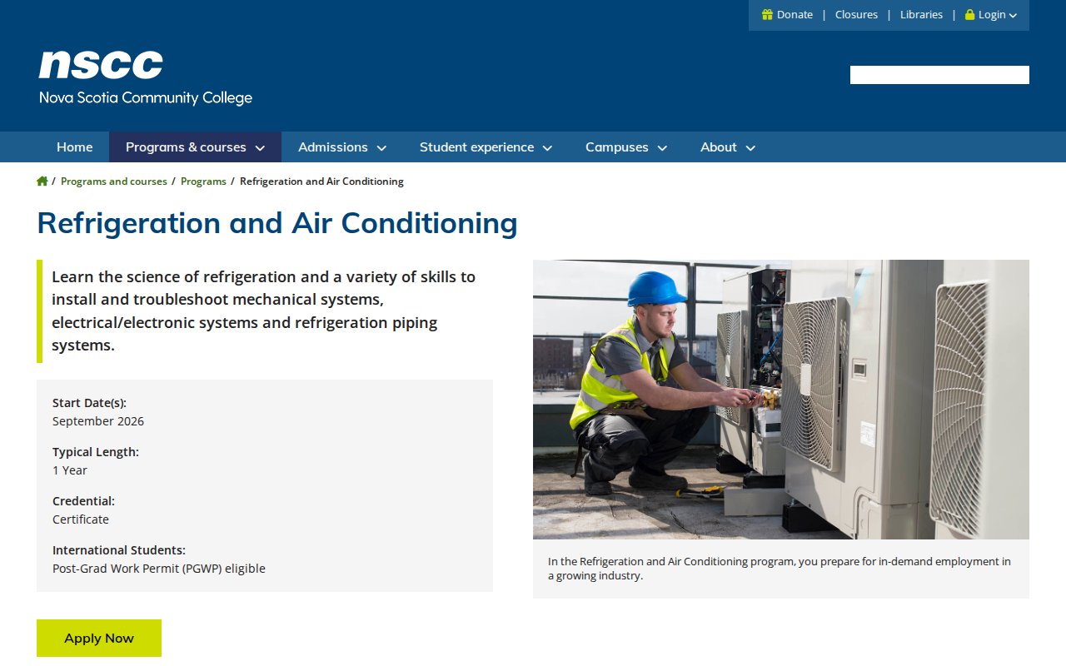Open the About dropdown
Screen dimensions: 1066x666
point(726,147)
